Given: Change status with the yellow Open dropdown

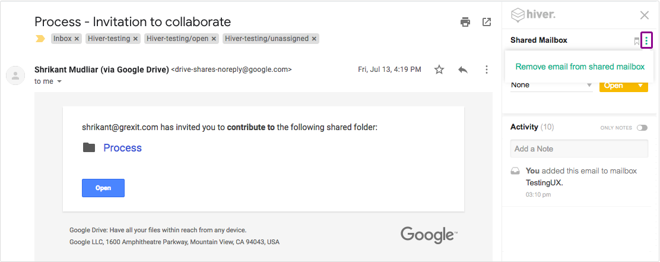Looking at the screenshot, I should (624, 86).
